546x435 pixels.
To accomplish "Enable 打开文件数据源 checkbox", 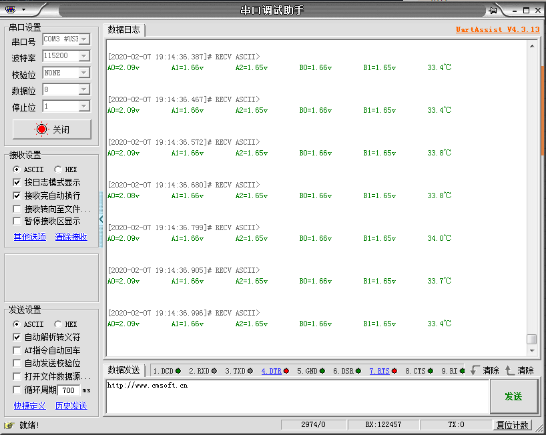I will point(17,376).
